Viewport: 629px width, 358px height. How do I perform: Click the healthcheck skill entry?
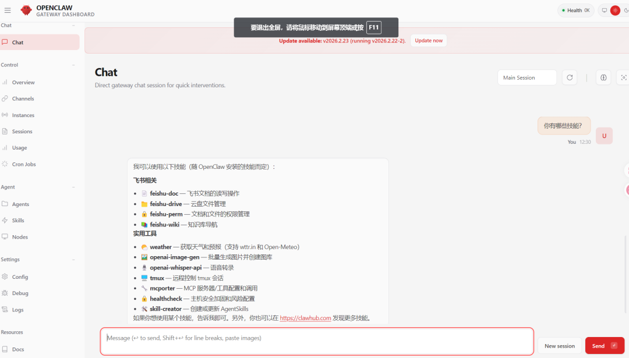[x=198, y=299]
